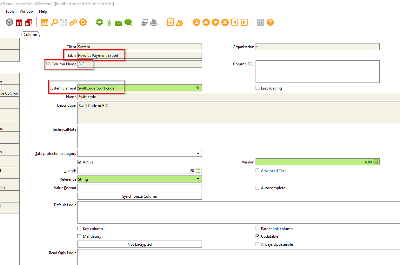Click the Synchronize Column button
This screenshot has width=400, height=265.
[x=140, y=196]
